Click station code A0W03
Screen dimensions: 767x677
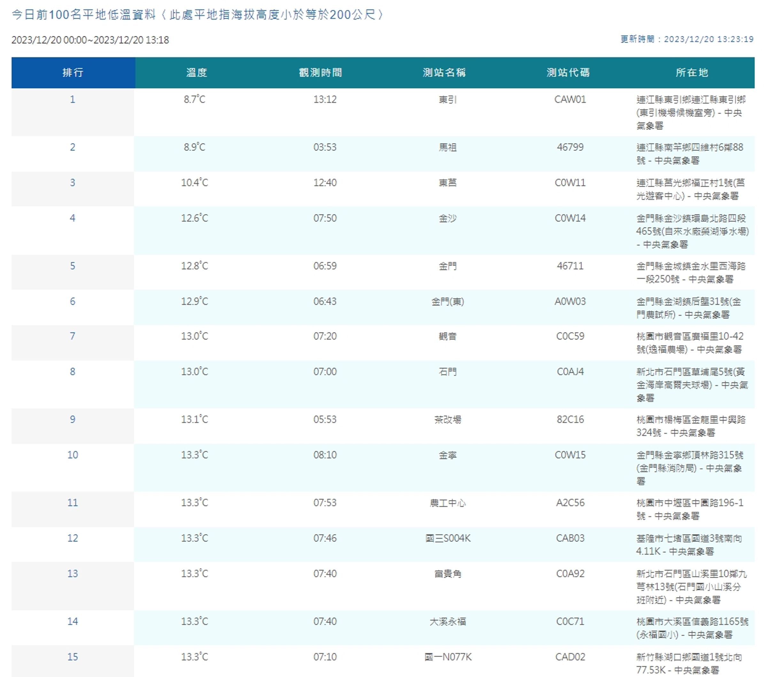[x=570, y=301]
